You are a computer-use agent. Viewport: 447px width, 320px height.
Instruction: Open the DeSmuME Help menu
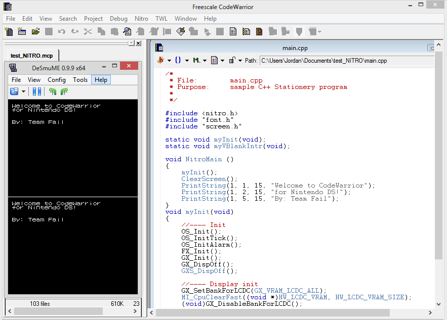(101, 80)
